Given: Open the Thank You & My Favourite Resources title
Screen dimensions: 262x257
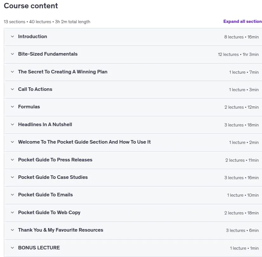Looking at the screenshot, I should point(61,230).
